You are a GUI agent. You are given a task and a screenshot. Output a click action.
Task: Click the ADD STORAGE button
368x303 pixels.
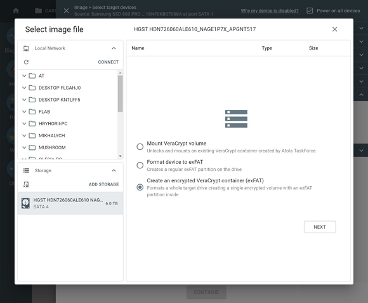click(103, 184)
